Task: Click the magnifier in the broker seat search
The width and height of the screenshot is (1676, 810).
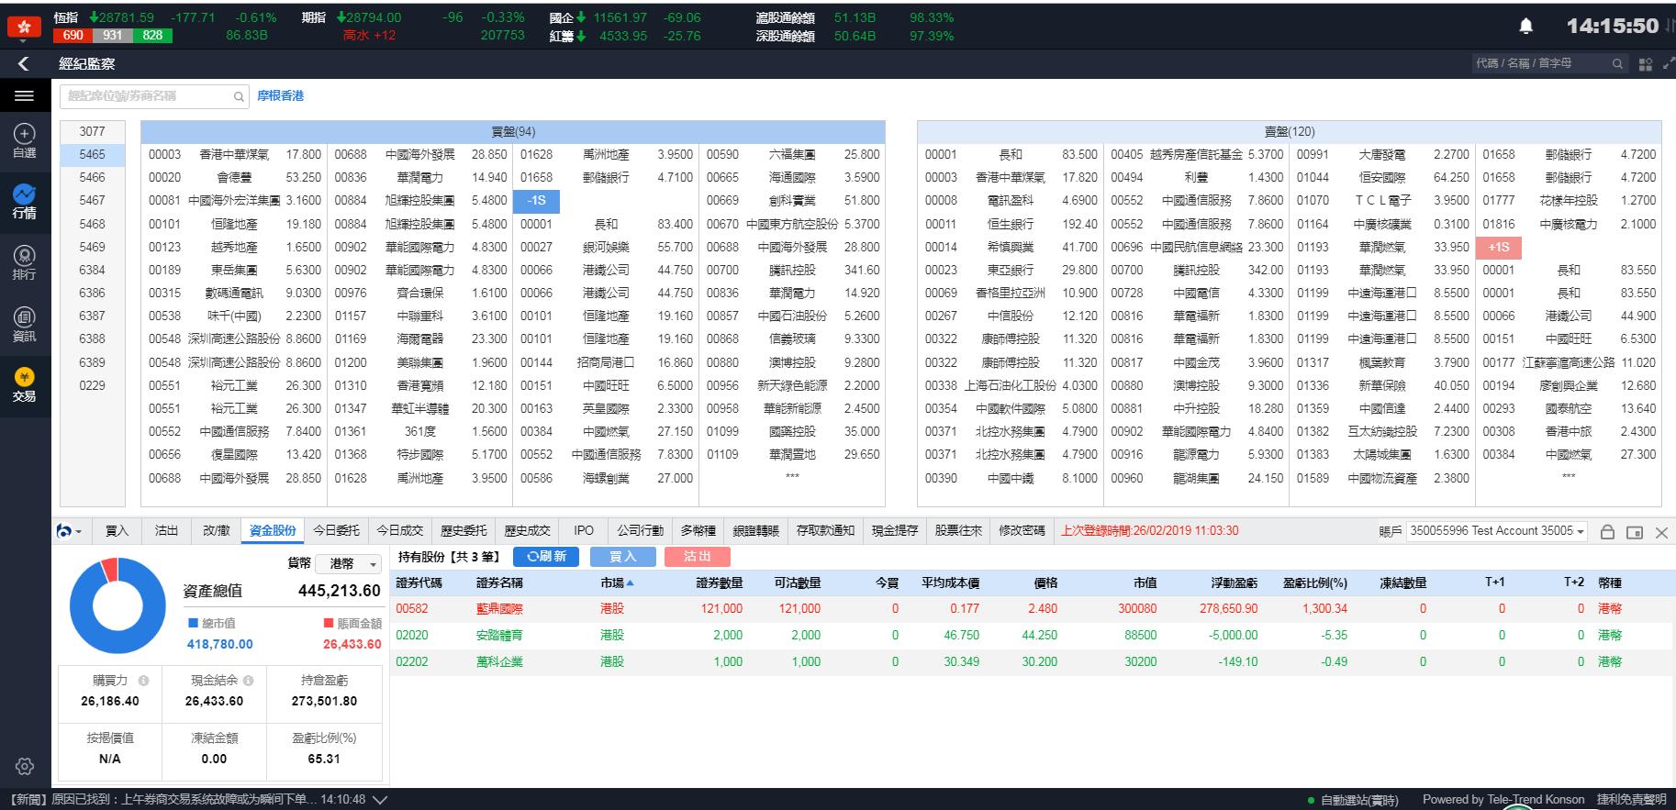Action: tap(239, 96)
